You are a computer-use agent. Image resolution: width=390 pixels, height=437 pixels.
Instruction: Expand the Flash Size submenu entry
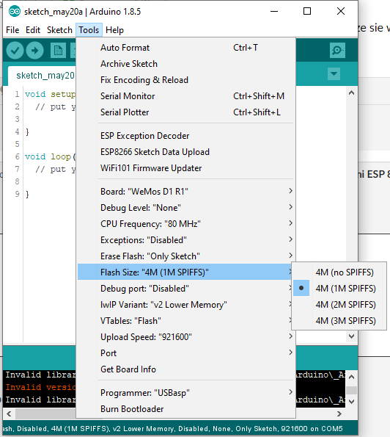(x=185, y=272)
